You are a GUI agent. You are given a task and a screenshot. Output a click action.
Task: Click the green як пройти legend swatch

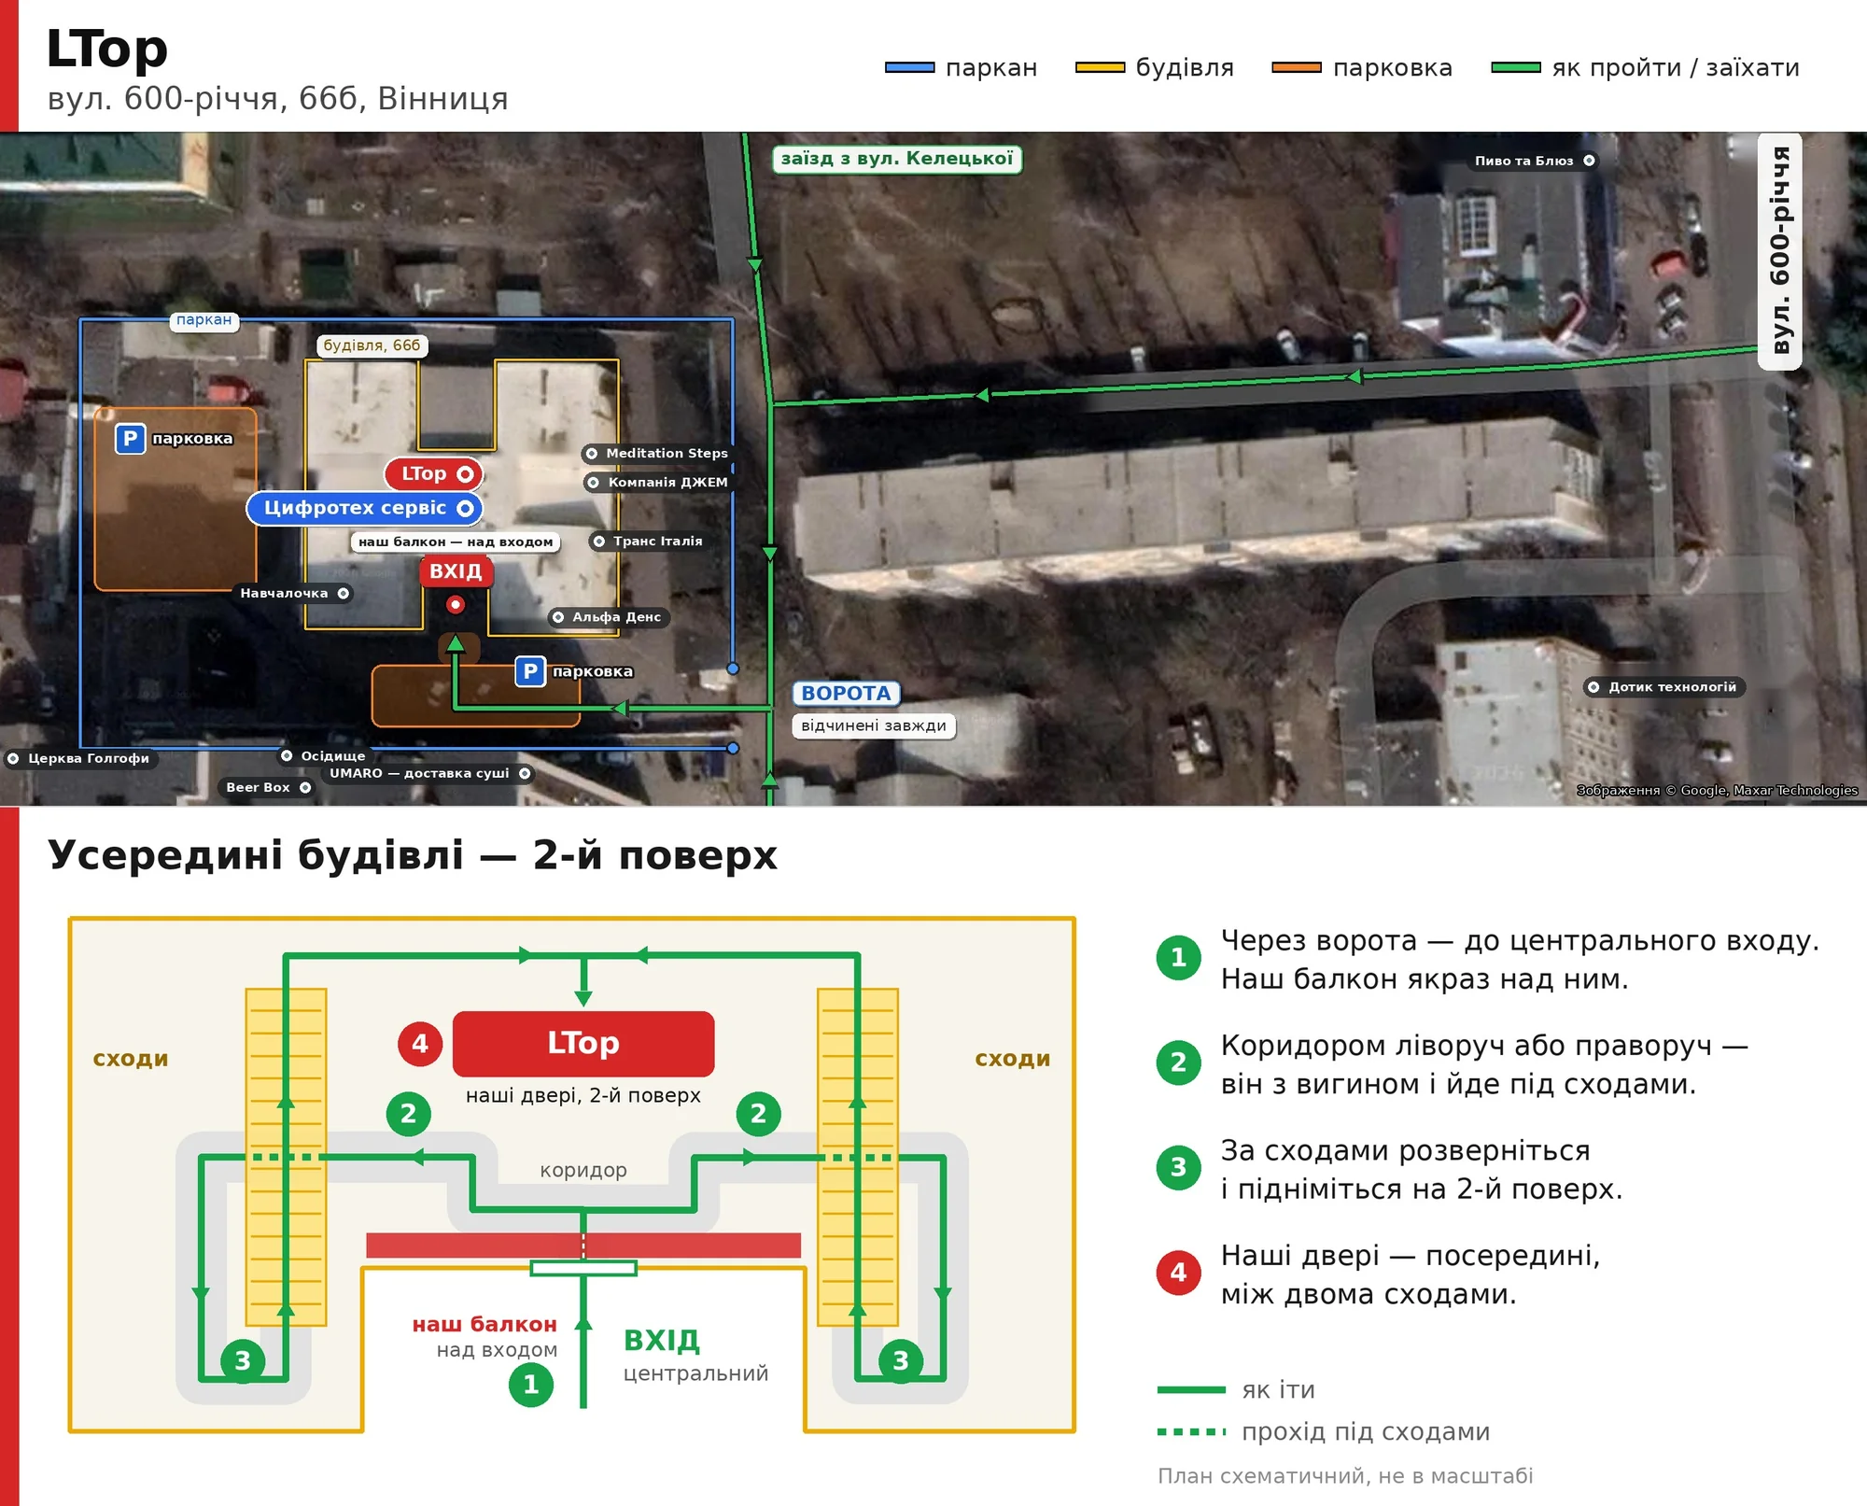click(x=1516, y=67)
